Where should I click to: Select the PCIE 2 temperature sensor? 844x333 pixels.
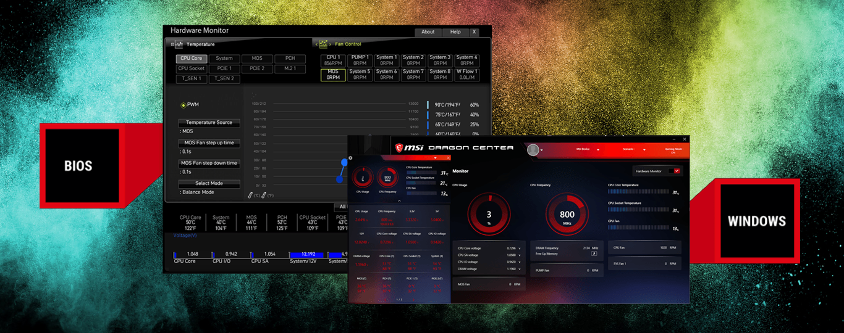[257, 68]
